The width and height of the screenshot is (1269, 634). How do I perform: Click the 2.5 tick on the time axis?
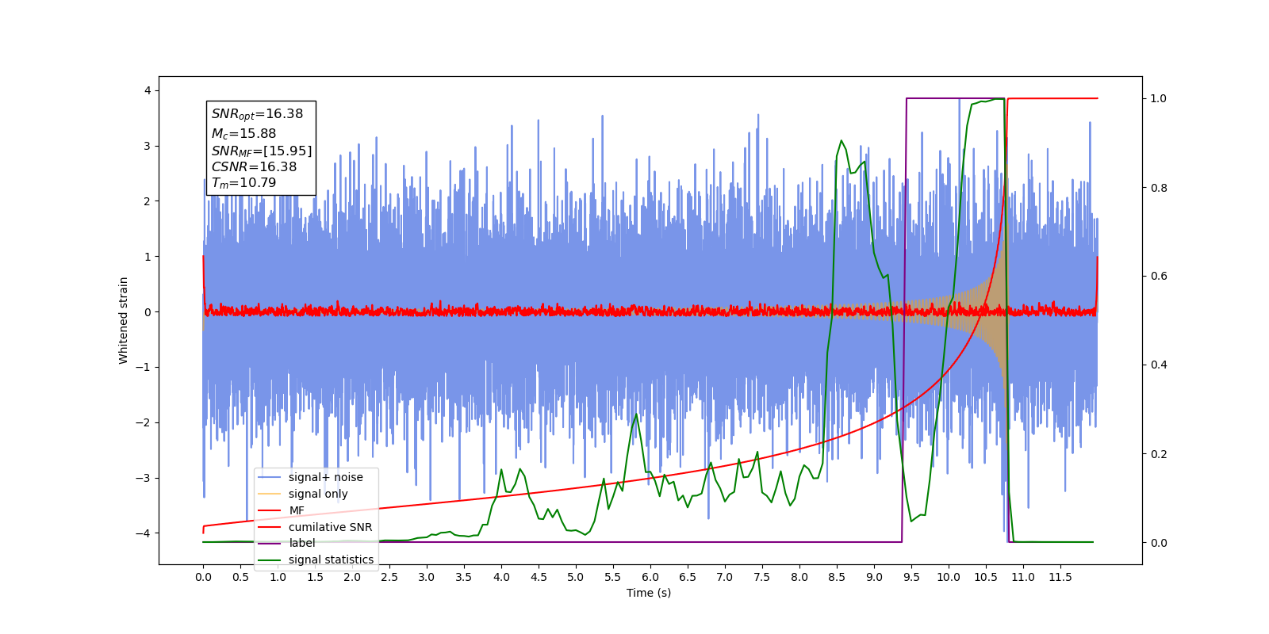389,577
